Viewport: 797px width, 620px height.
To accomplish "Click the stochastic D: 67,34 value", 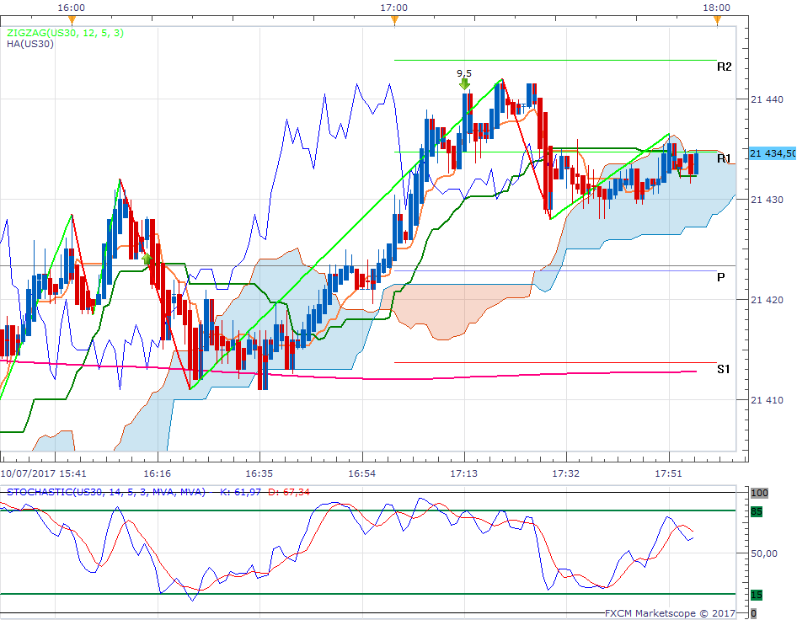I will [289, 492].
